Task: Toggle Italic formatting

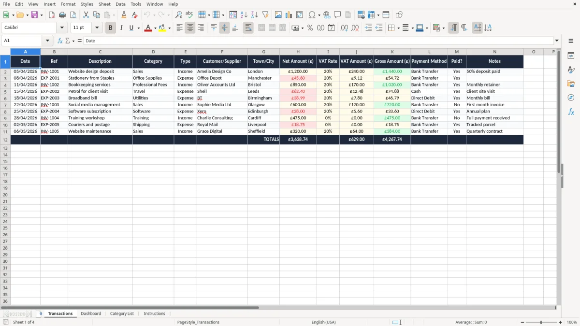Action: click(121, 28)
